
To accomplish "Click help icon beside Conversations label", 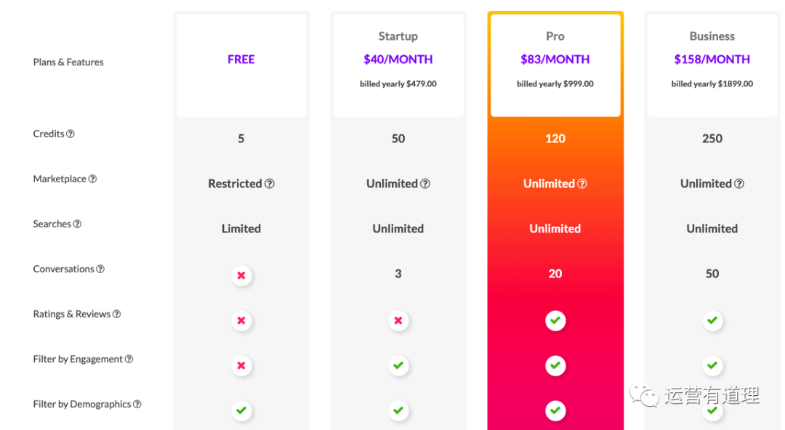I will (100, 269).
